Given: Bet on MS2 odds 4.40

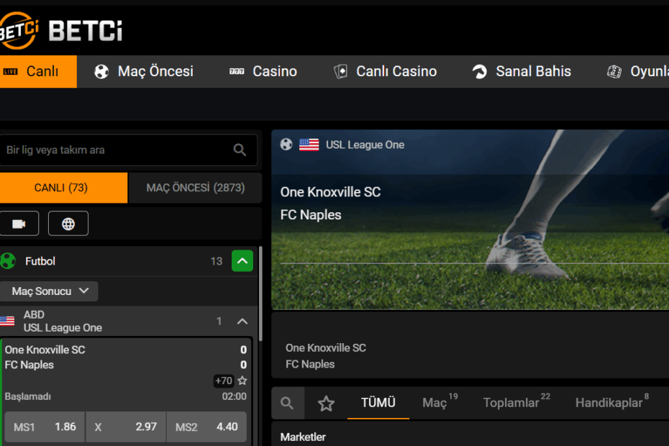Looking at the screenshot, I should (x=206, y=427).
